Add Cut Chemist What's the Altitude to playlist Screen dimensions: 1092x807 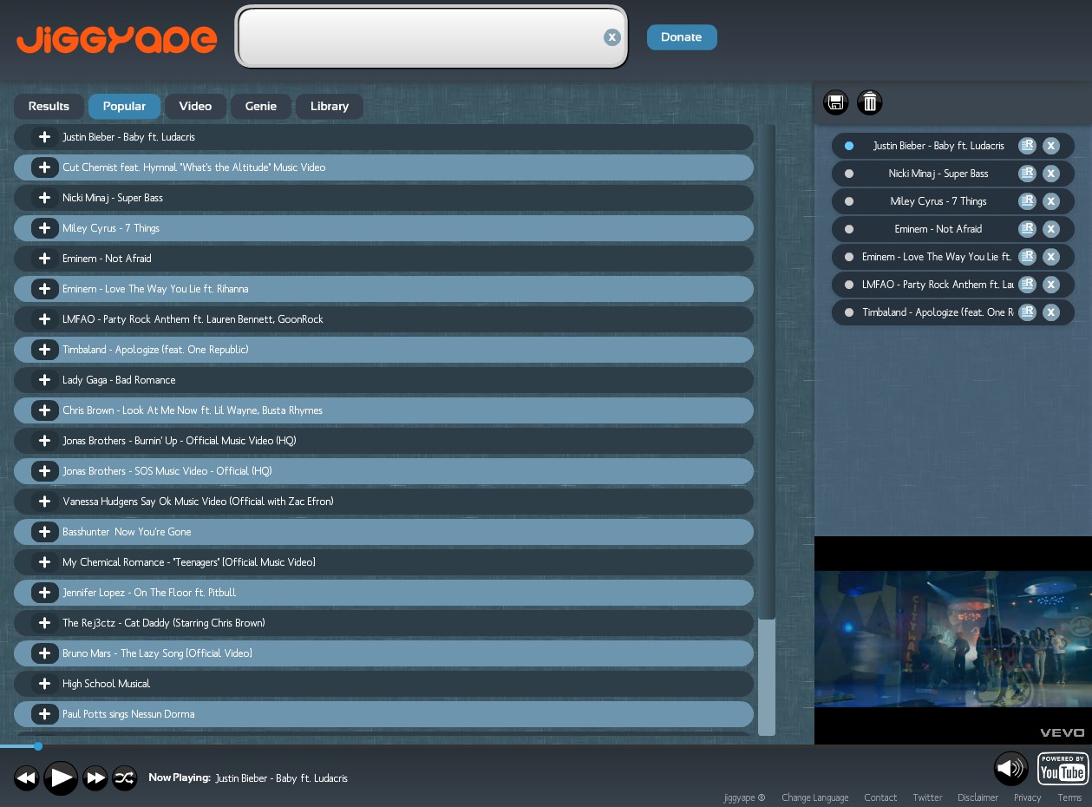click(x=44, y=167)
